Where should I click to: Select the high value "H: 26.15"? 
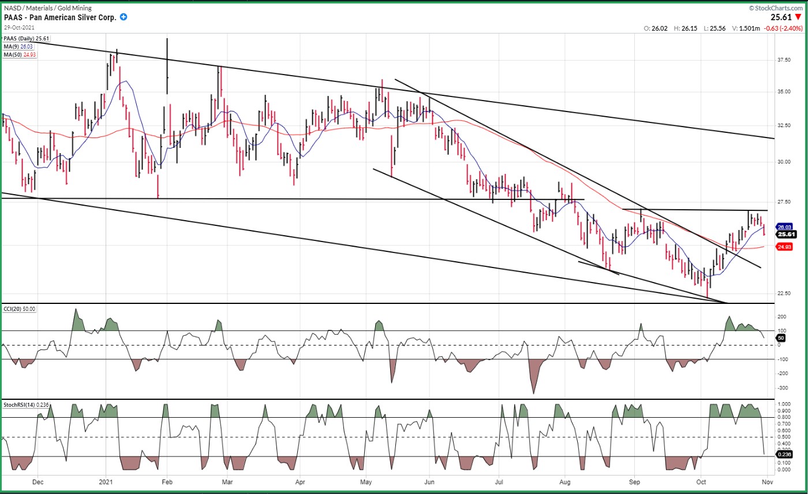[x=686, y=28]
